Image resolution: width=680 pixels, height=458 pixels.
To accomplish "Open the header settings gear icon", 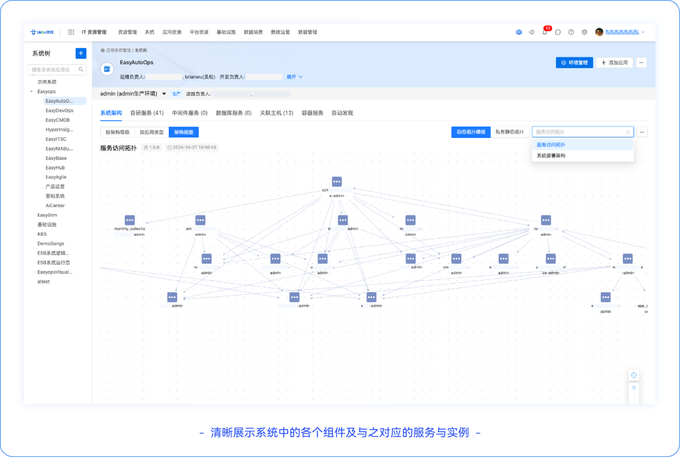I will coord(584,32).
